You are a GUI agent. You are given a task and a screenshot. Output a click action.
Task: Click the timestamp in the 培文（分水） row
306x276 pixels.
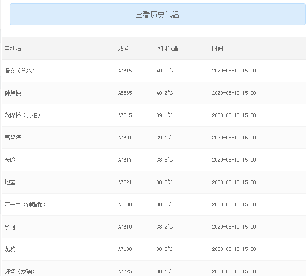pos(234,71)
